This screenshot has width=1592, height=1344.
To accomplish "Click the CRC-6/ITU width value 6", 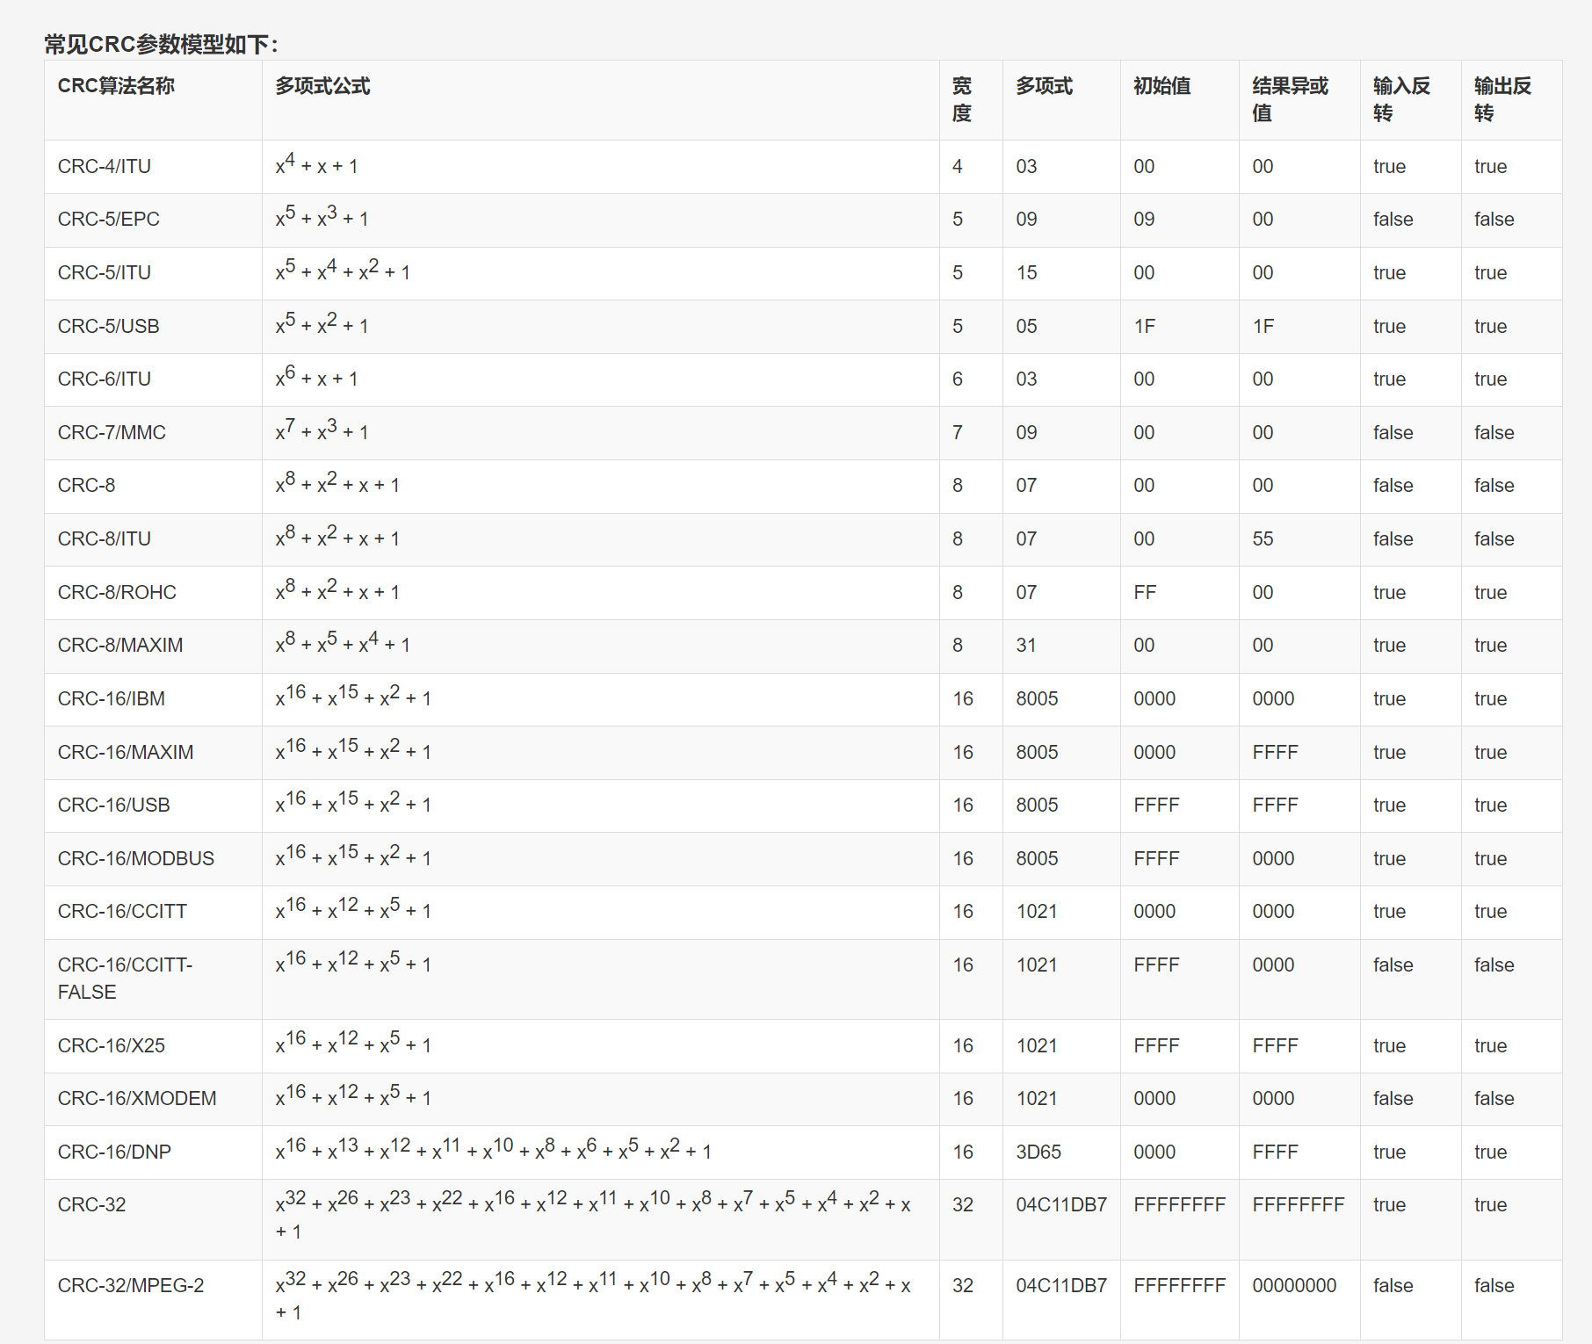I will tap(958, 379).
